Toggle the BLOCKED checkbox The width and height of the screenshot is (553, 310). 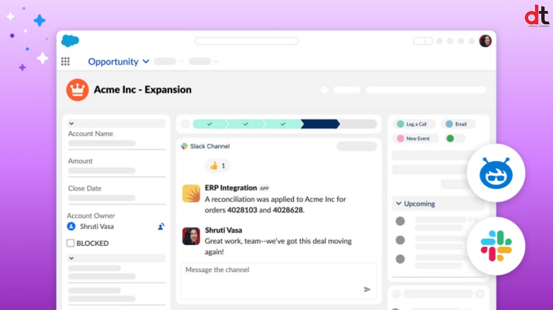tap(71, 243)
